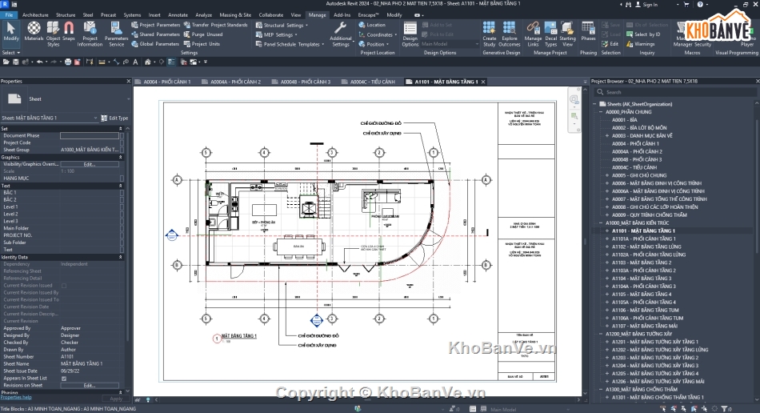Image resolution: width=760 pixels, height=413 pixels.
Task: Toggle Level 1 checkbox in Properties
Action: pos(122,207)
